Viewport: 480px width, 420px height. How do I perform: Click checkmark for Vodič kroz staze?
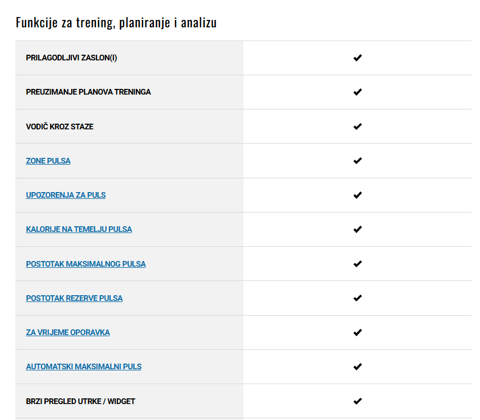[357, 127]
